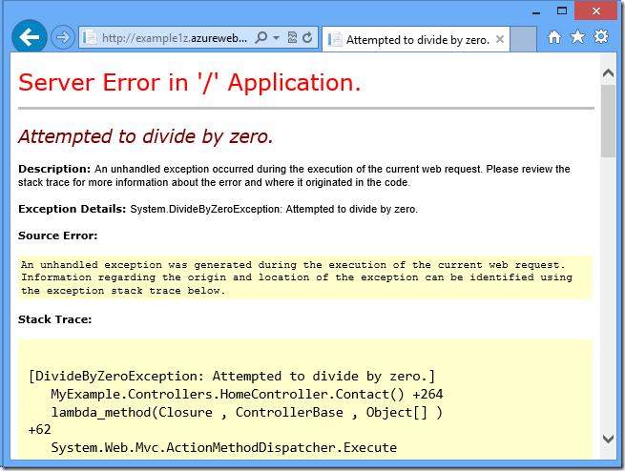625x471 pixels.
Task: Click the Compatibility View icon in address bar
Action: click(292, 38)
